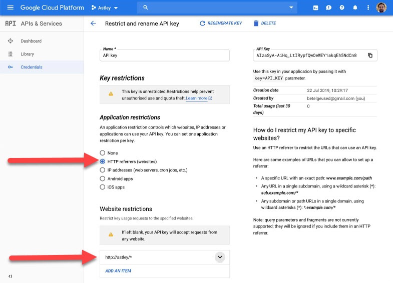Image resolution: width=393 pixels, height=283 pixels.
Task: Collapse the left sidebar panel
Action: point(10,276)
